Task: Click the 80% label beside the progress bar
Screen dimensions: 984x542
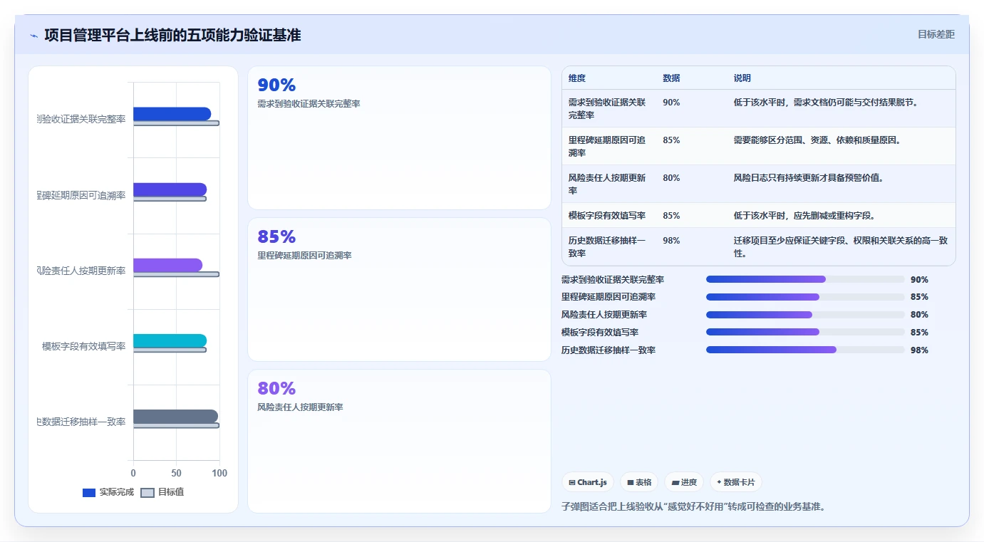Action: (919, 315)
